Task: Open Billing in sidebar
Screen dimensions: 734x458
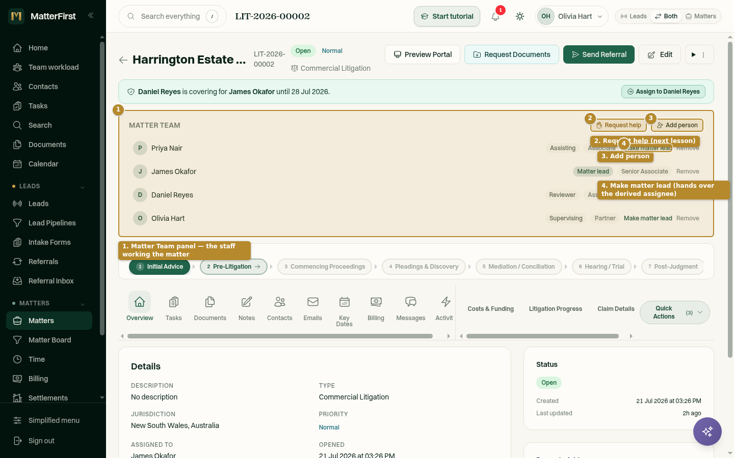Action: [x=49, y=379]
